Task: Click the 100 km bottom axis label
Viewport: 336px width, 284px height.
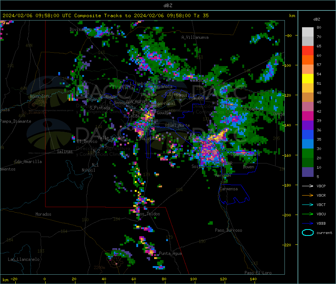Action: pyautogui.click(x=193, y=279)
